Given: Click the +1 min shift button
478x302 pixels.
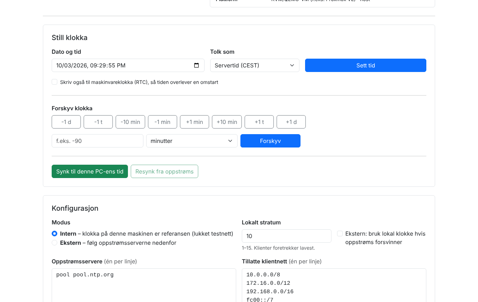Looking at the screenshot, I should click(194, 122).
